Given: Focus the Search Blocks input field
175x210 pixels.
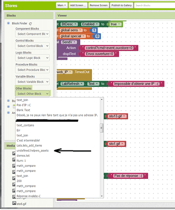Looking at the screenshot, I should [x=154, y=5].
